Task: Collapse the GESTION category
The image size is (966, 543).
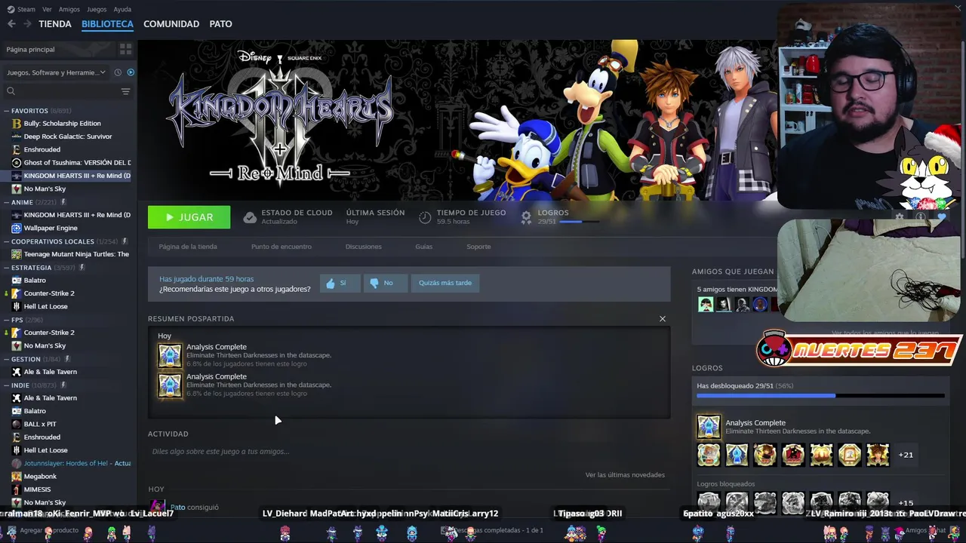Action: 7,359
